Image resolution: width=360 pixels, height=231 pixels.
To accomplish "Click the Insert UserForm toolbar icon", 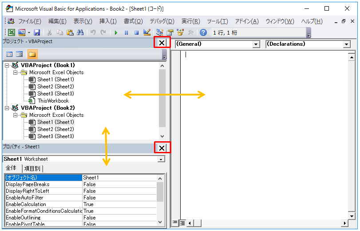I will click(22, 32).
